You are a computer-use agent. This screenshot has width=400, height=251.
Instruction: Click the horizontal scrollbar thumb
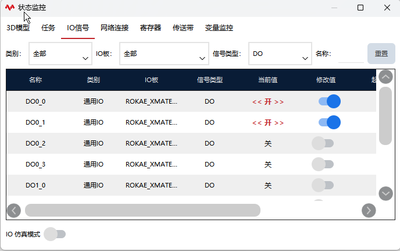[x=142, y=210]
